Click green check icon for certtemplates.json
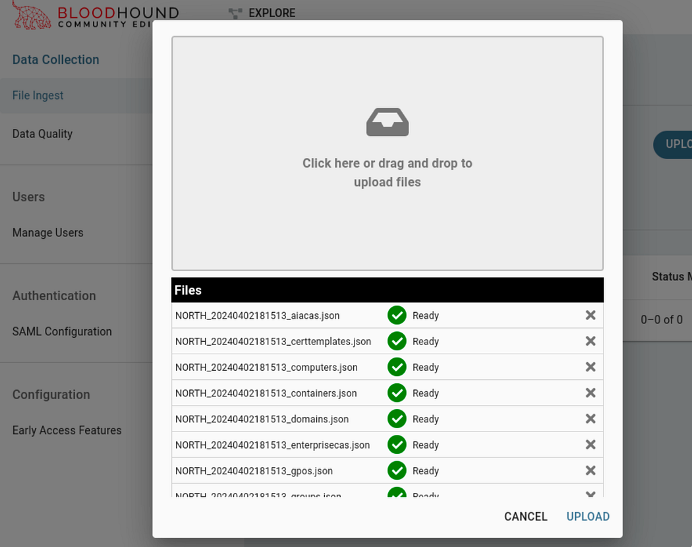The width and height of the screenshot is (692, 547). (397, 341)
